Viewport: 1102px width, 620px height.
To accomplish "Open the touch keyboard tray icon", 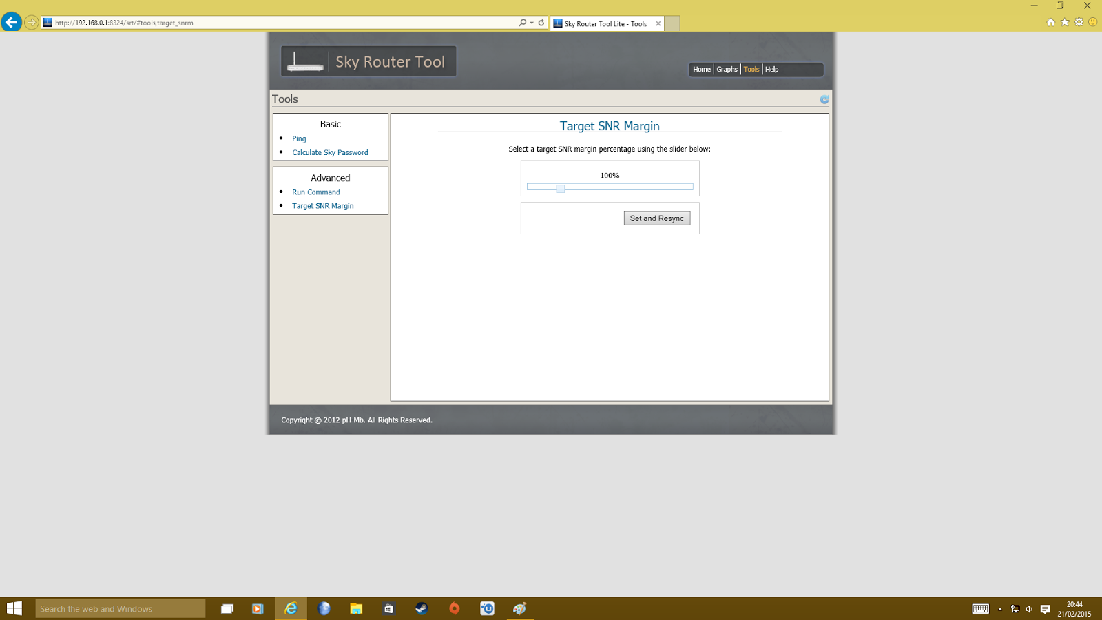I will (981, 609).
